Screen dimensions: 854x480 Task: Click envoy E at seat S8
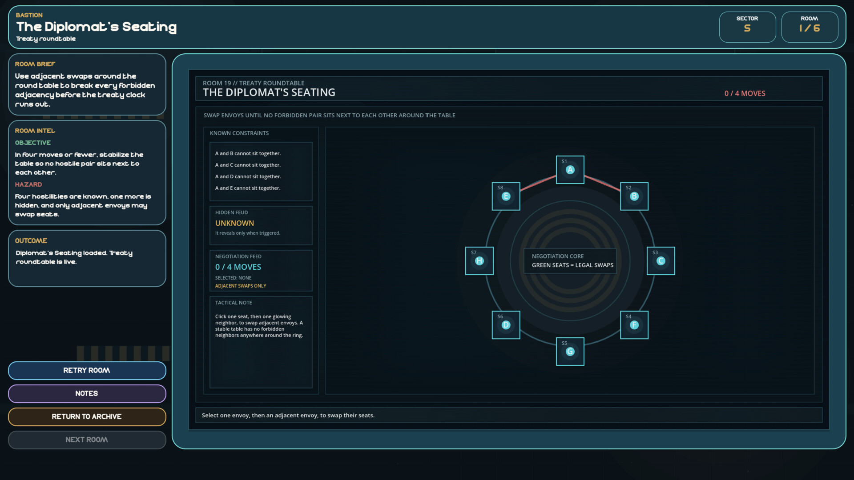(506, 196)
